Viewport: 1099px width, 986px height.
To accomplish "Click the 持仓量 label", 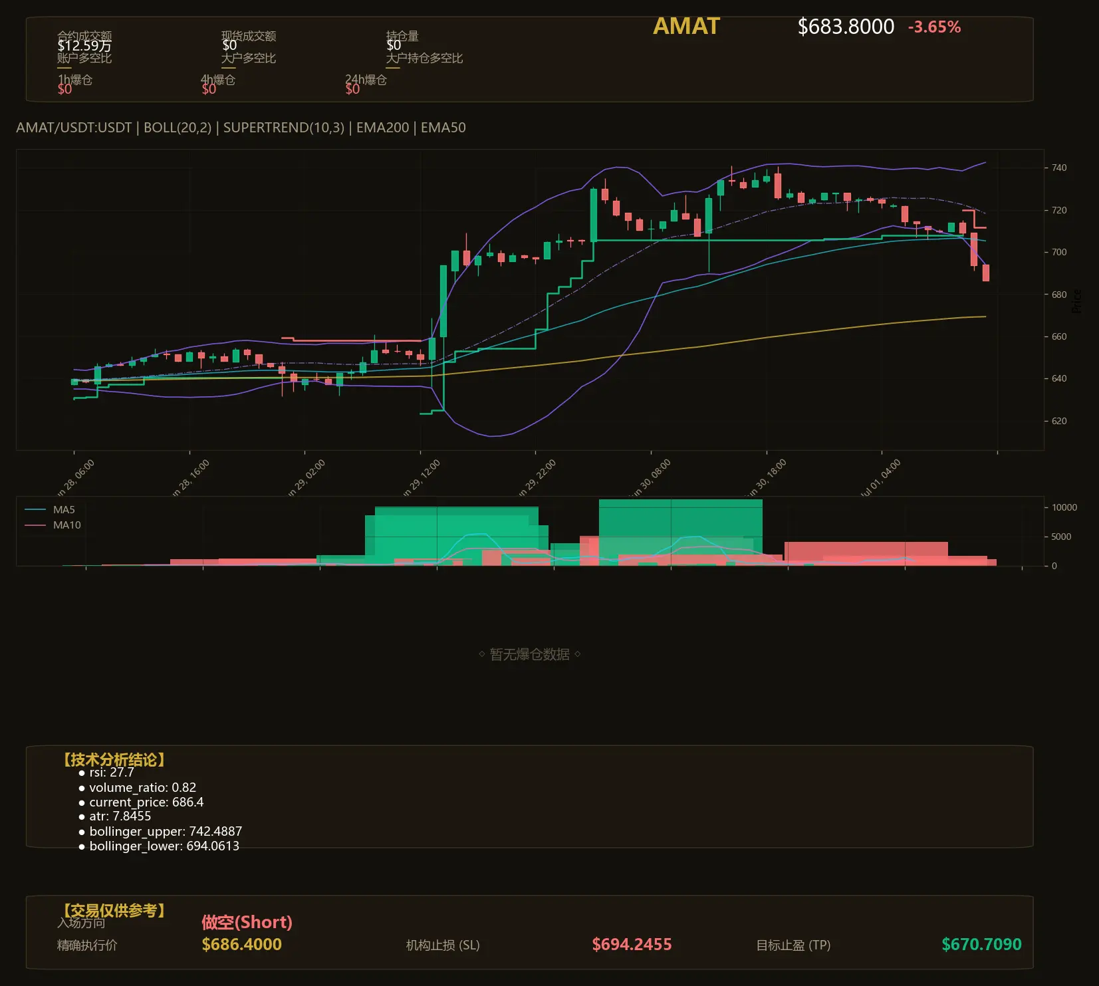I will [x=402, y=36].
